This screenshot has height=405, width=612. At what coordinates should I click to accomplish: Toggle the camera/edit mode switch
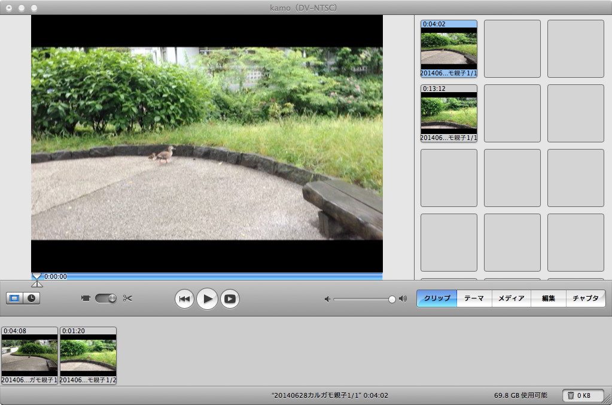pos(106,298)
